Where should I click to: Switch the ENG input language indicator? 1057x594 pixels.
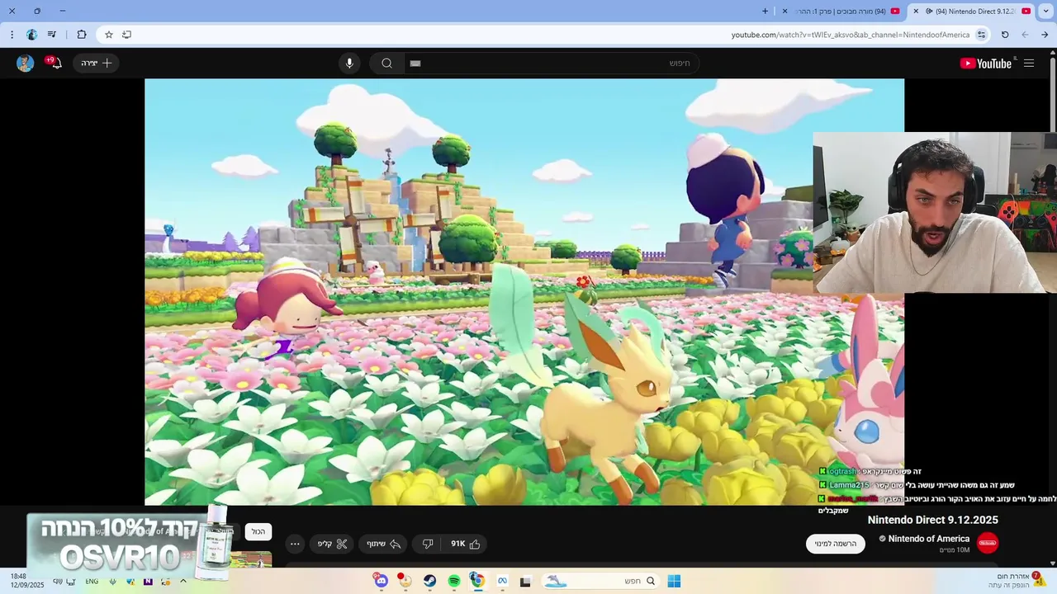click(92, 581)
